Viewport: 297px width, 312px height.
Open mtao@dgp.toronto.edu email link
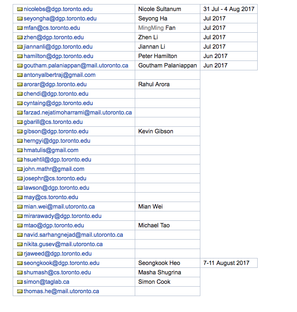pos(54,225)
